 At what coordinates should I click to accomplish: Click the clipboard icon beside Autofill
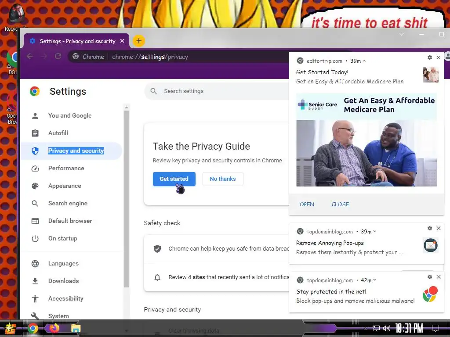pos(35,133)
